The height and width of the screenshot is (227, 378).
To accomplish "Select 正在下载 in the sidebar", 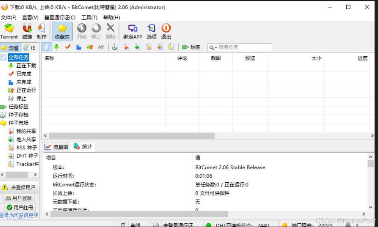I will [26, 66].
